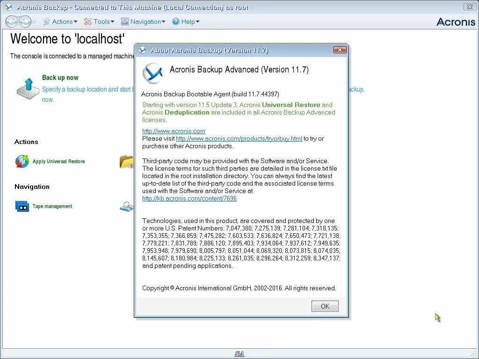479x359 pixels.
Task: Open the http://www.acronis.com link
Action: coord(174,131)
